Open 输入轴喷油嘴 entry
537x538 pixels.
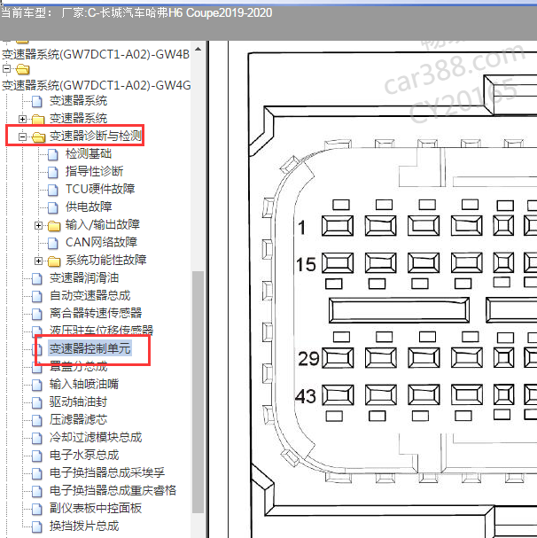(84, 384)
